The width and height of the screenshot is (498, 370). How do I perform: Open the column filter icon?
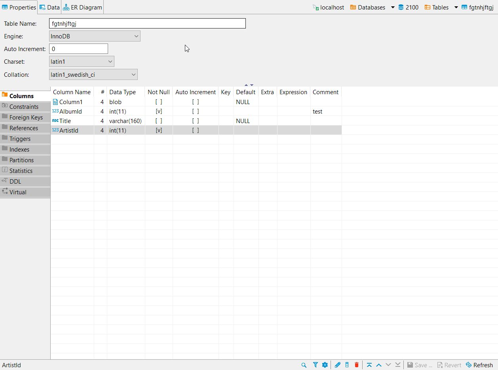316,364
